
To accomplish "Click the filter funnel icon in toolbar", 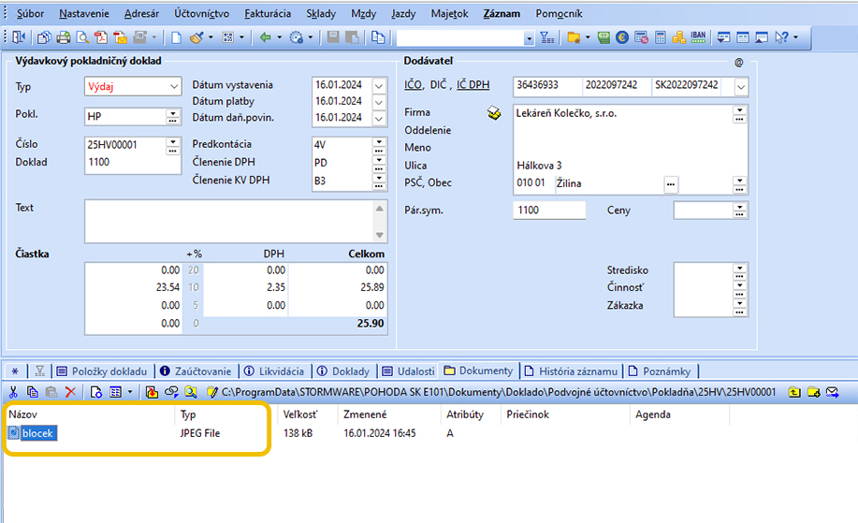I will click(546, 37).
